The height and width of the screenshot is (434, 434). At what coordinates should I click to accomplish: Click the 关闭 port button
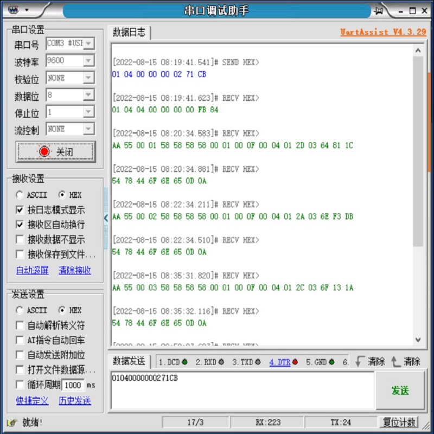coord(56,151)
